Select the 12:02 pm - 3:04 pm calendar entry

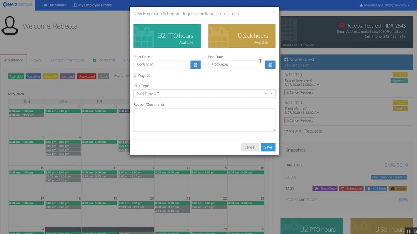click(x=63, y=176)
